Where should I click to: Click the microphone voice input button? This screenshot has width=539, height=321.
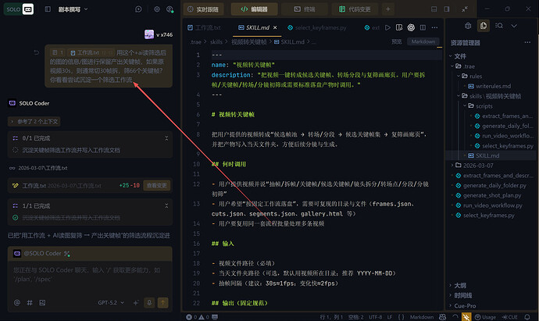(147, 301)
